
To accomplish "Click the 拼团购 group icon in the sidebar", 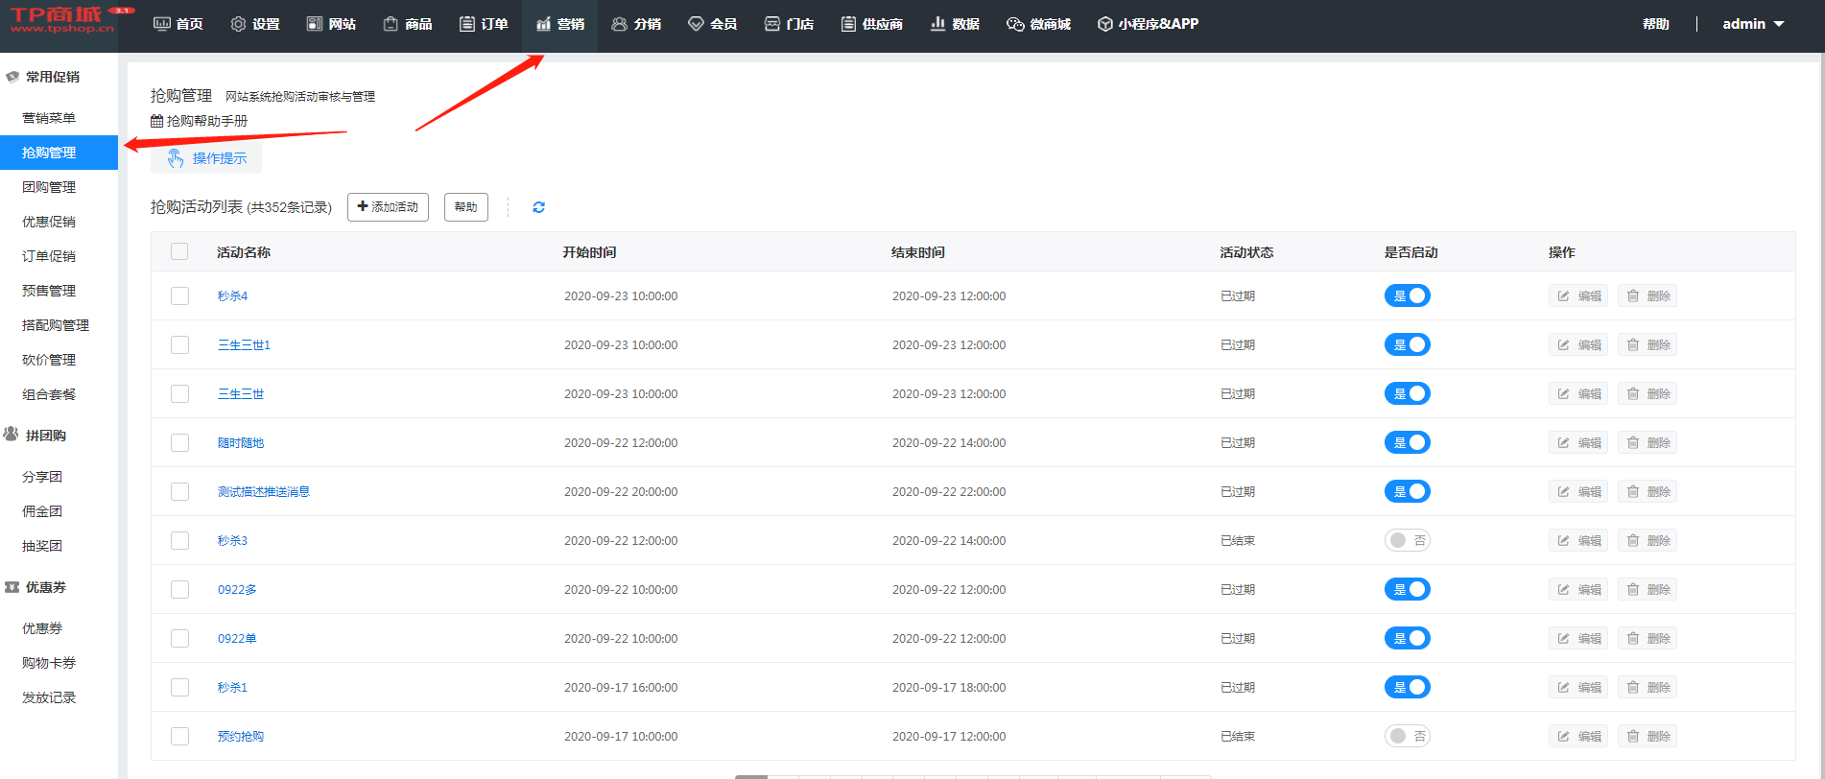I will (12, 435).
